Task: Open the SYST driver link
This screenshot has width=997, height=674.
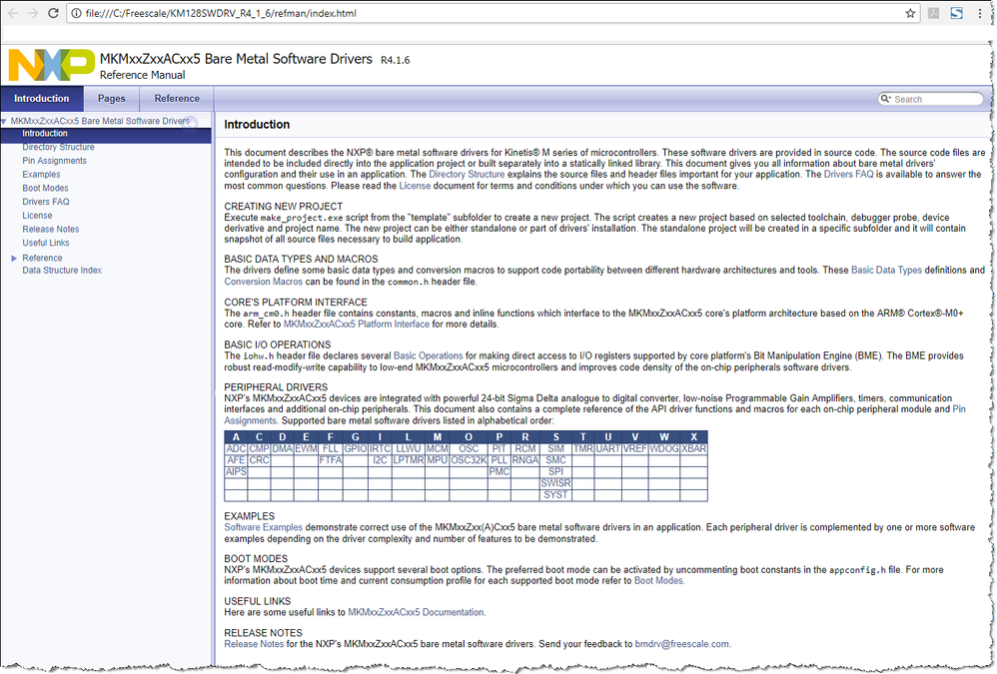Action: (x=555, y=495)
